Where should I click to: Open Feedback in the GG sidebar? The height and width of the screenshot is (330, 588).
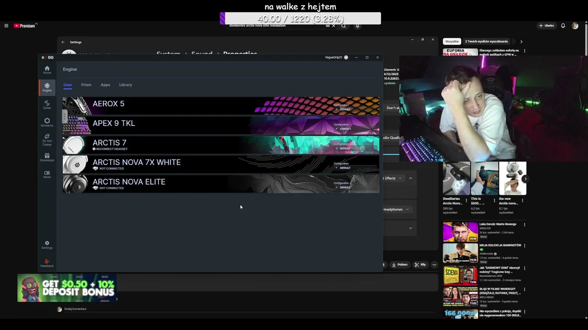click(x=47, y=263)
